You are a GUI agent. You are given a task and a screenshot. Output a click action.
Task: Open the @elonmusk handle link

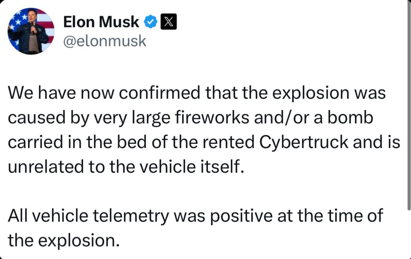click(x=105, y=41)
